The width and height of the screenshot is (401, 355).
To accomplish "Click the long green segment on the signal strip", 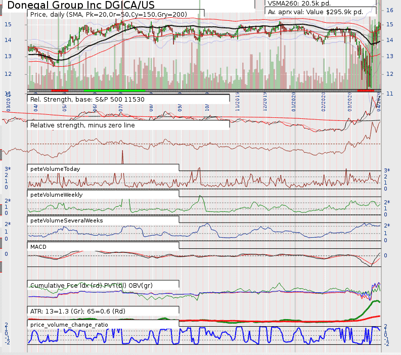I will point(114,91).
